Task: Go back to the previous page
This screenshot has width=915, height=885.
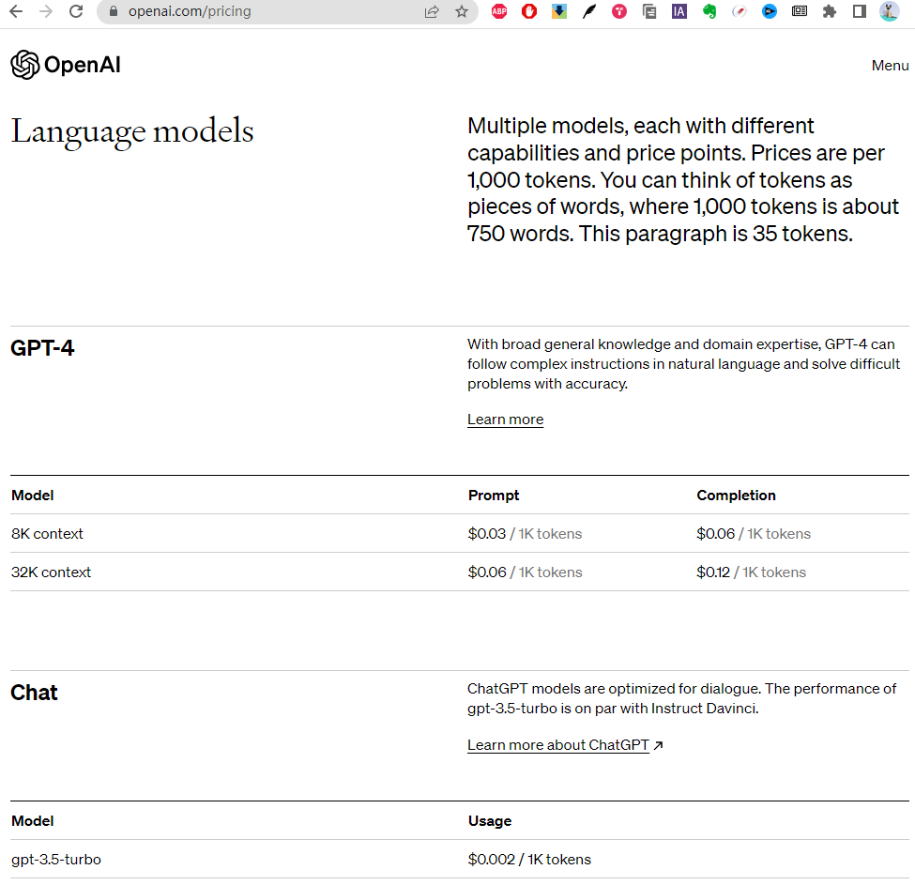Action: (16, 11)
